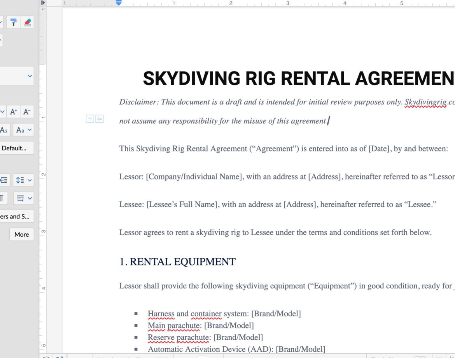The width and height of the screenshot is (455, 358).
Task: Click the decrease indent icon
Action: pyautogui.click(x=4, y=180)
